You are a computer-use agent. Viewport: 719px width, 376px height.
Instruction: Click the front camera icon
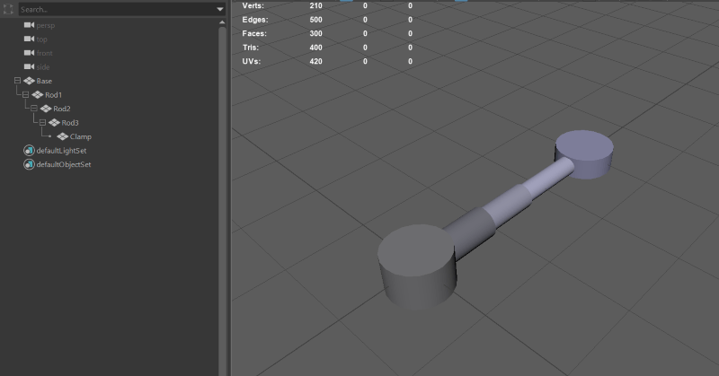click(29, 53)
